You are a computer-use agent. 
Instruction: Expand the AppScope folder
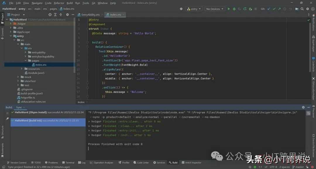click(11, 32)
